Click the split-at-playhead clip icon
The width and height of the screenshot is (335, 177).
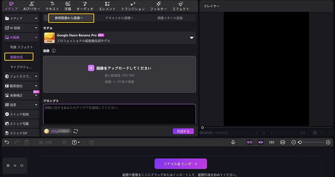tap(271, 142)
